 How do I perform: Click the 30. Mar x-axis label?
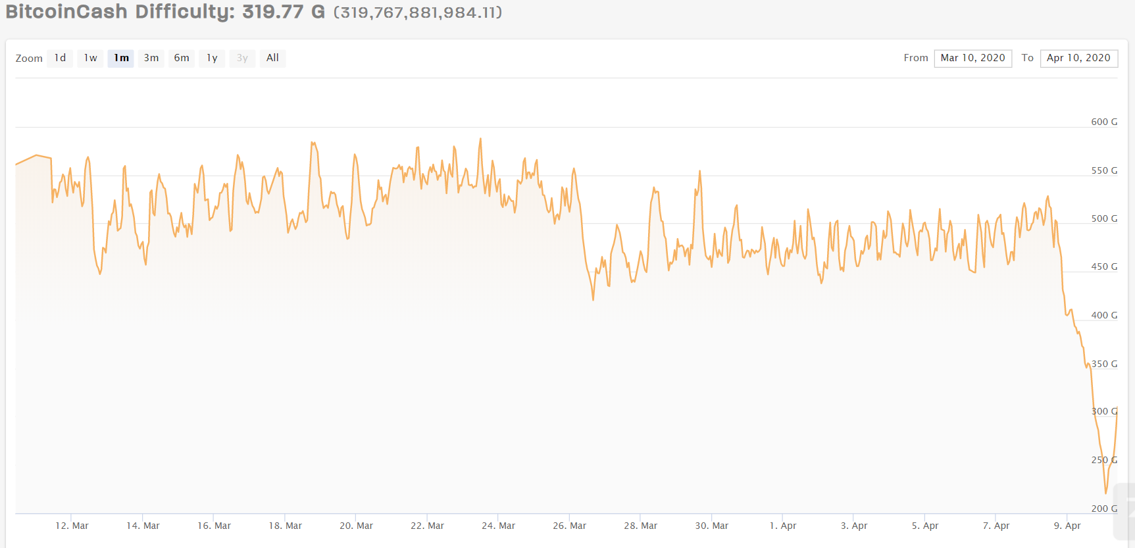pyautogui.click(x=711, y=526)
